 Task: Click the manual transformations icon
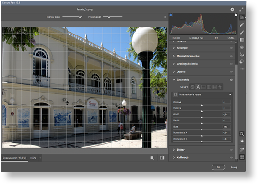(x=176, y=94)
